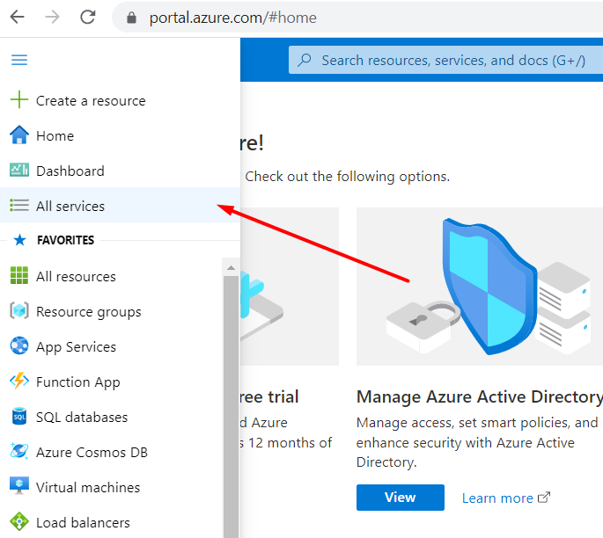Click the green plus Create a resource icon
Screen dimensions: 603x538
19,100
